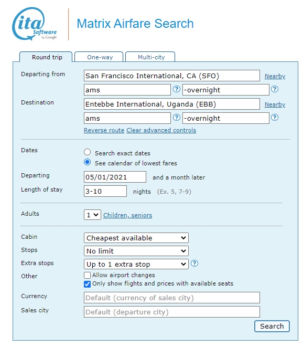Image resolution: width=303 pixels, height=348 pixels.
Task: Switch to the Multi-city tab
Action: (x=150, y=57)
